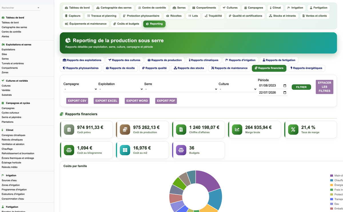Click EFFACER LES FILTRES button
Viewport: 343px width, 212px height.
tap(324, 87)
